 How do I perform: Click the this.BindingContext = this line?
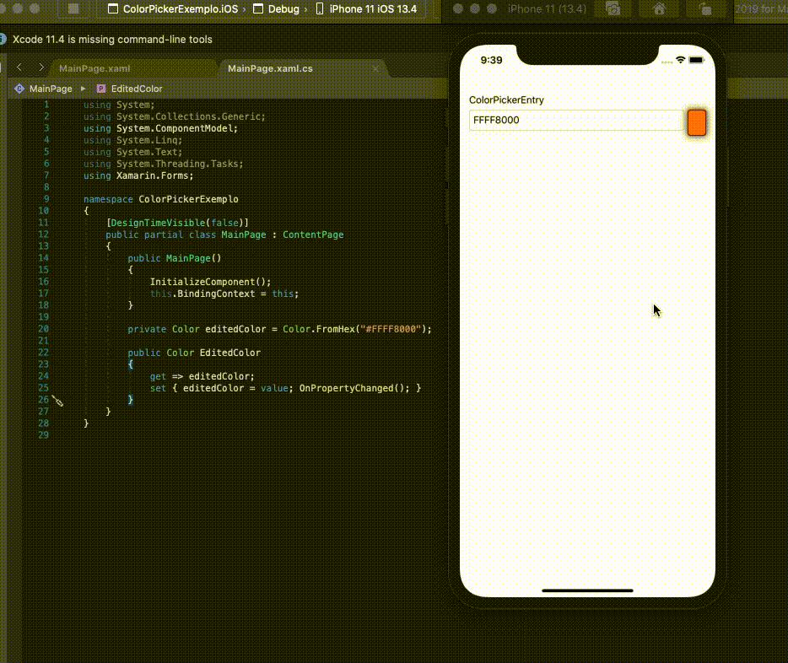coord(224,294)
